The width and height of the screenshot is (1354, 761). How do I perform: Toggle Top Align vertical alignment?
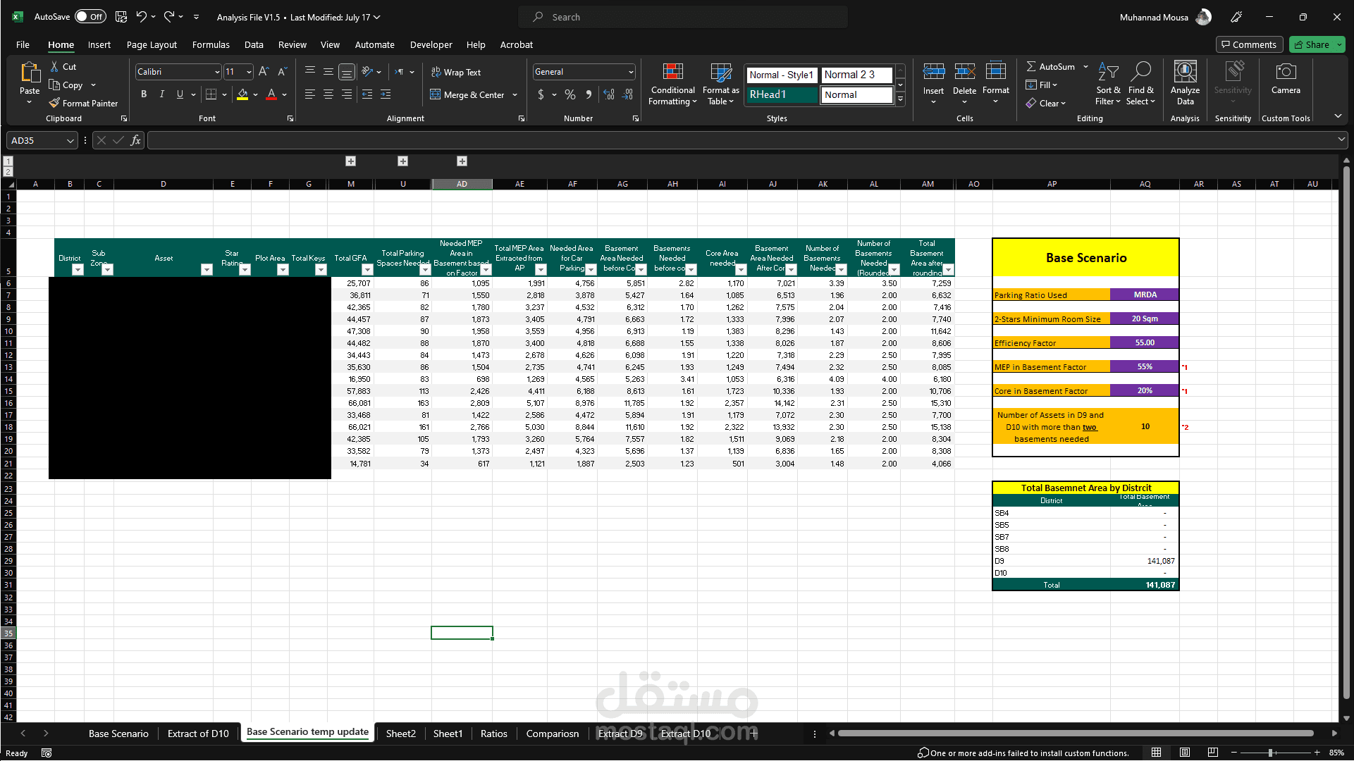click(310, 72)
